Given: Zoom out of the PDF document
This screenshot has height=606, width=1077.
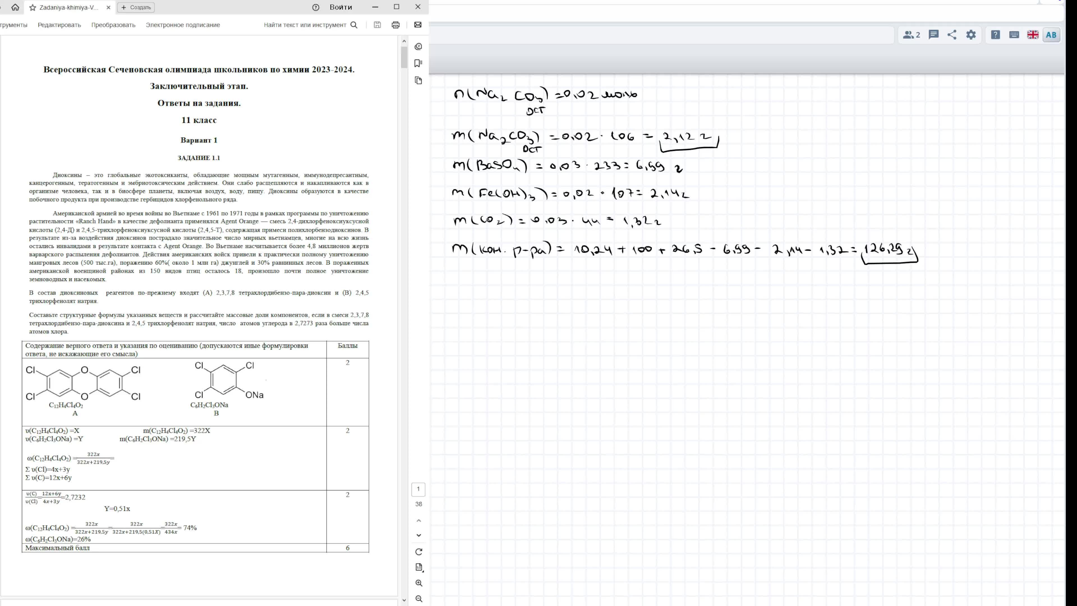Looking at the screenshot, I should click(418, 599).
